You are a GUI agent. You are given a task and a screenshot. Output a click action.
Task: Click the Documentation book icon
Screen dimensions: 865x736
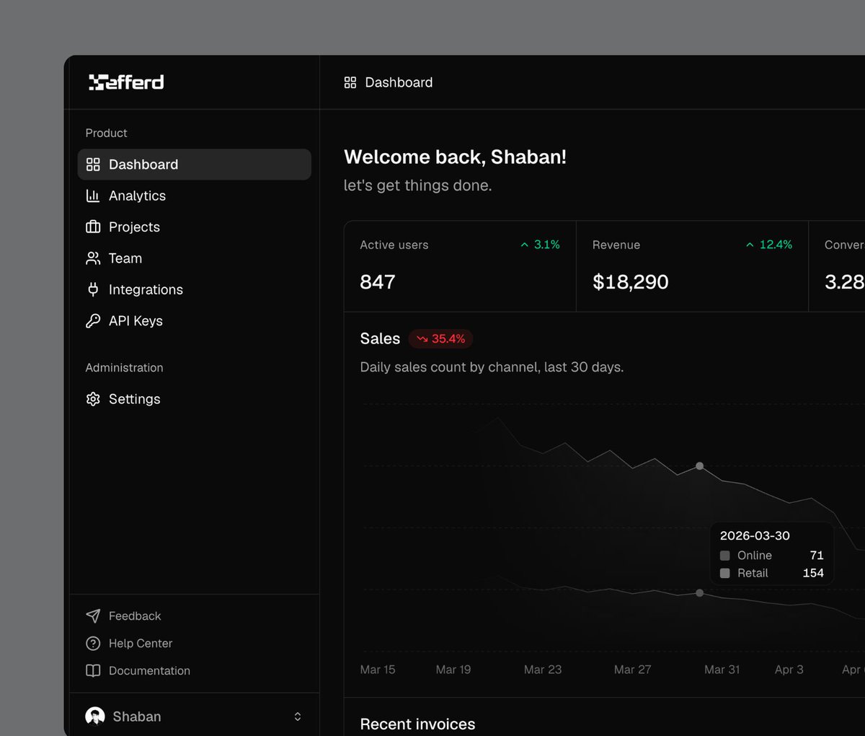point(93,670)
